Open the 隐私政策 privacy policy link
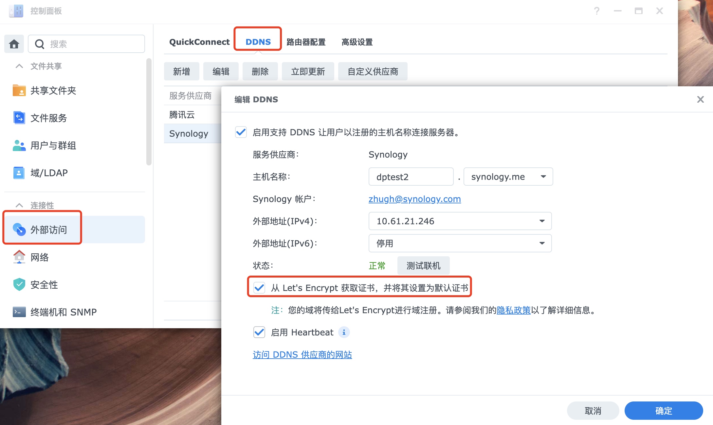Screen dimensions: 713x425 (514, 311)
